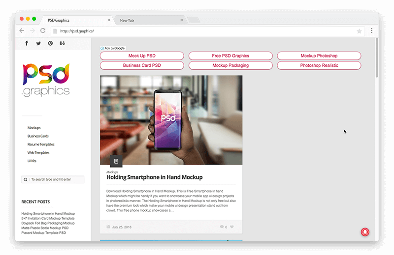Click the browser forward arrow
The width and height of the screenshot is (394, 255).
[33, 30]
